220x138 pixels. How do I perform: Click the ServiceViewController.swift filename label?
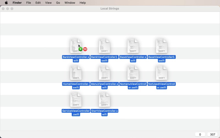pos(76,113)
